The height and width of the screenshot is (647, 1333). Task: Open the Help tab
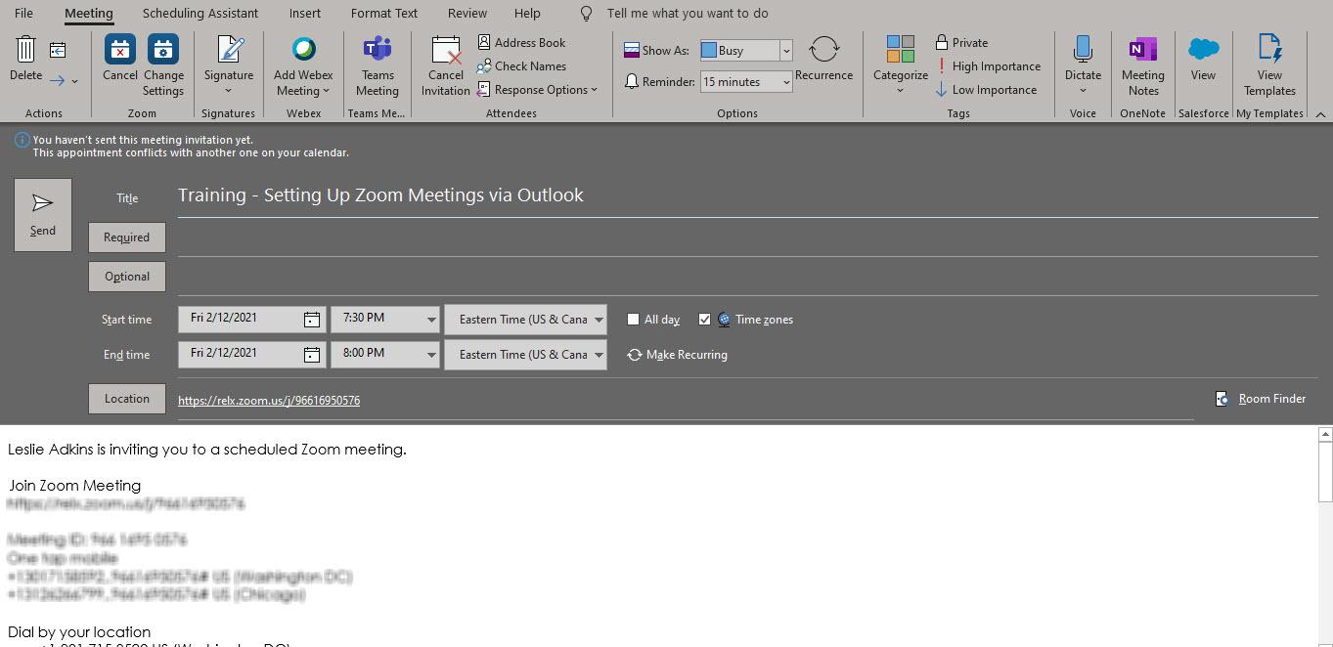[x=527, y=14]
